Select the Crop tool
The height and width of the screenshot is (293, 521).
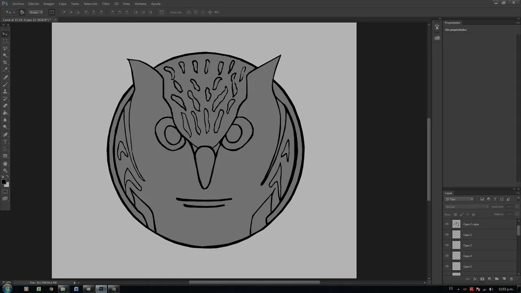click(x=5, y=63)
